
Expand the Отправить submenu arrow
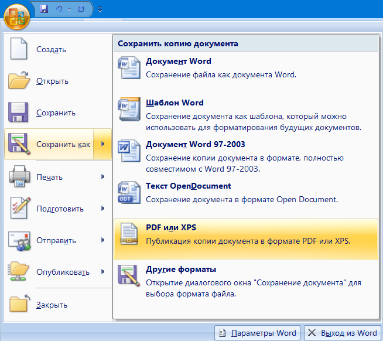pyautogui.click(x=102, y=240)
